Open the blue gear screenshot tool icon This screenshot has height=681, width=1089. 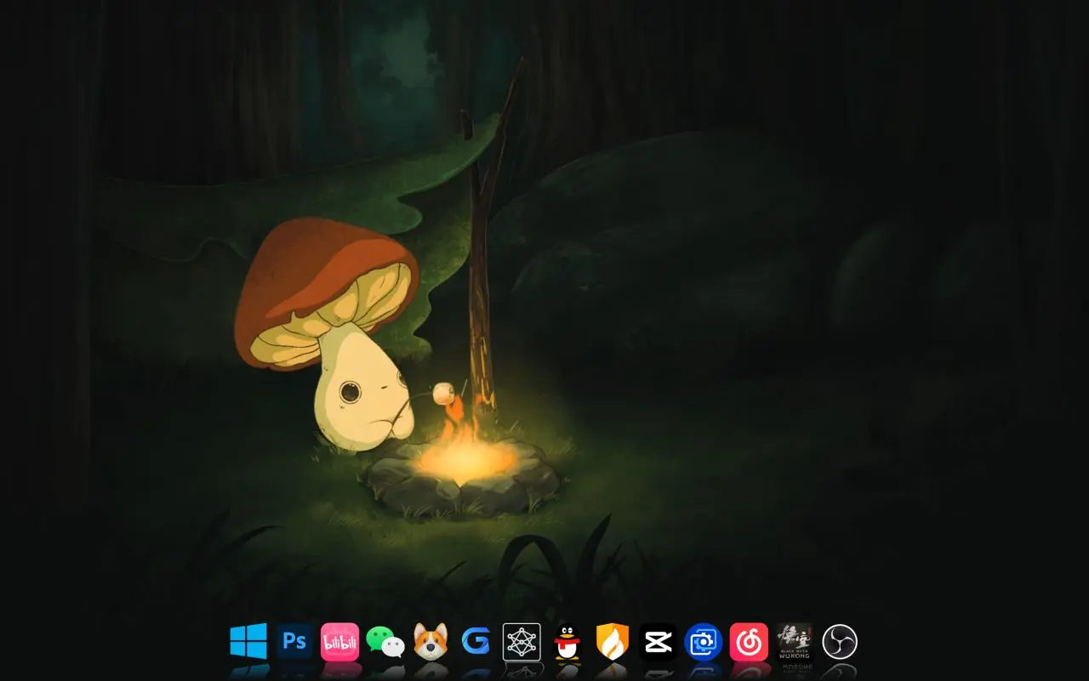coord(704,642)
